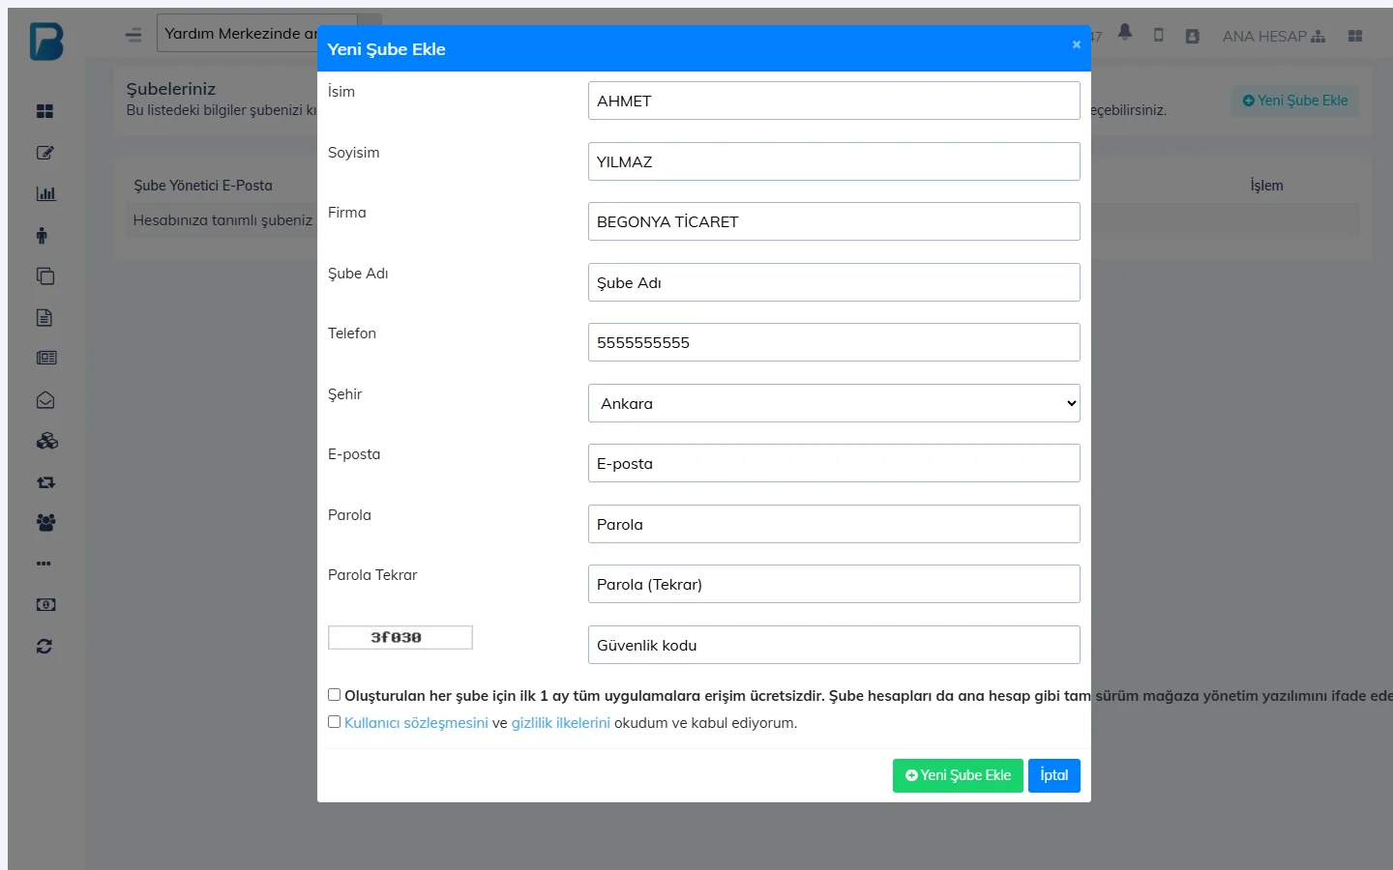Click the Firma field containing BEGONYA TİCARET

click(834, 221)
